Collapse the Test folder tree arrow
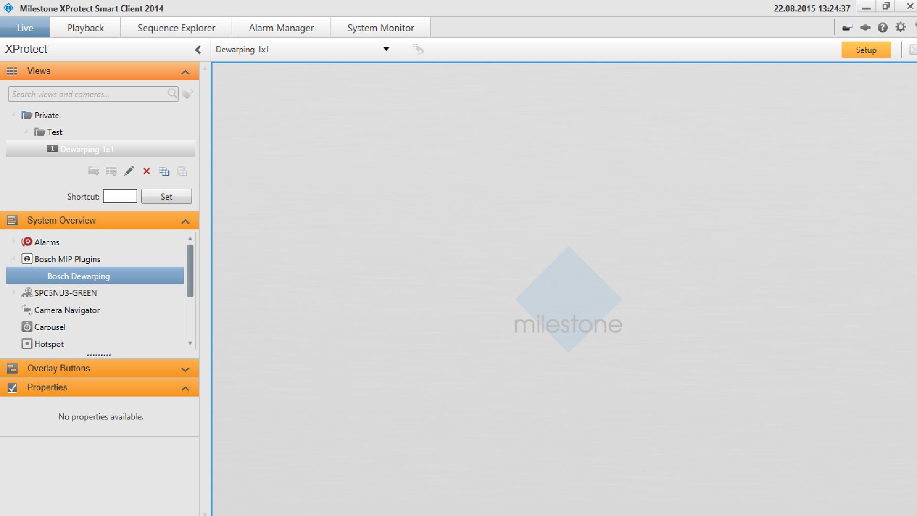Image resolution: width=917 pixels, height=516 pixels. [26, 131]
